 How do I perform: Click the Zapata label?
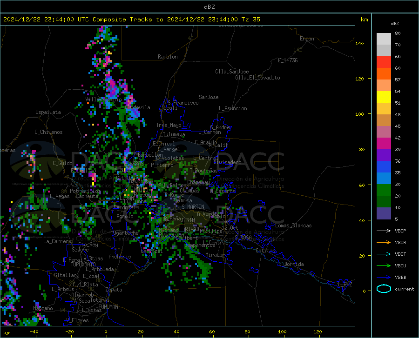click(x=114, y=290)
